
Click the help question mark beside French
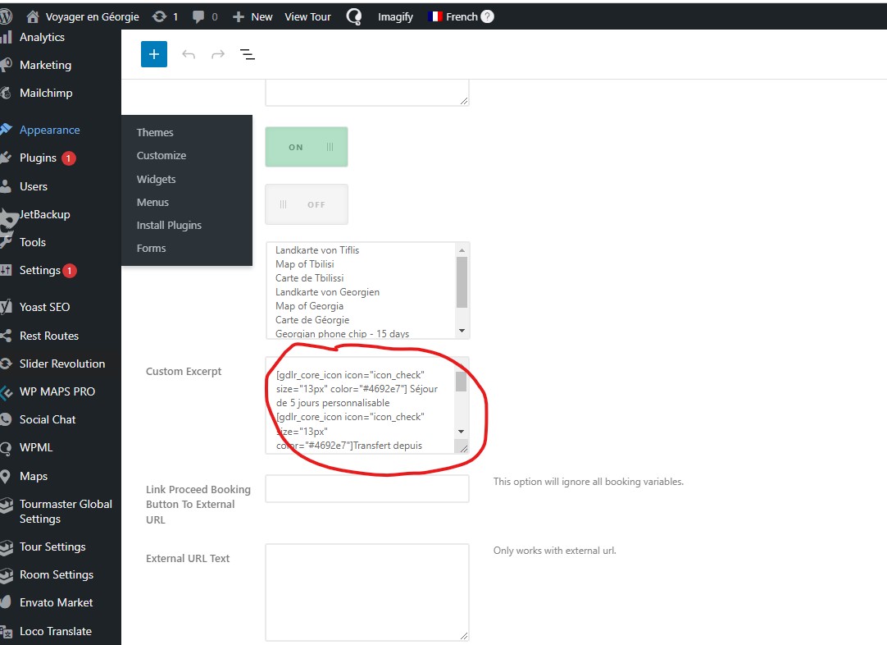coord(487,17)
